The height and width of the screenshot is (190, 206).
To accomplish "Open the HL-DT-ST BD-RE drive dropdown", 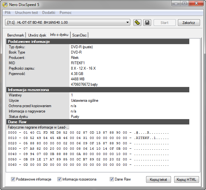I will pyautogui.click(x=68, y=22).
